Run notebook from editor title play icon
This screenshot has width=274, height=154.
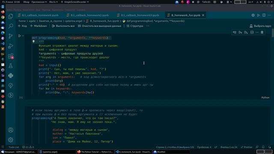tap(258, 15)
